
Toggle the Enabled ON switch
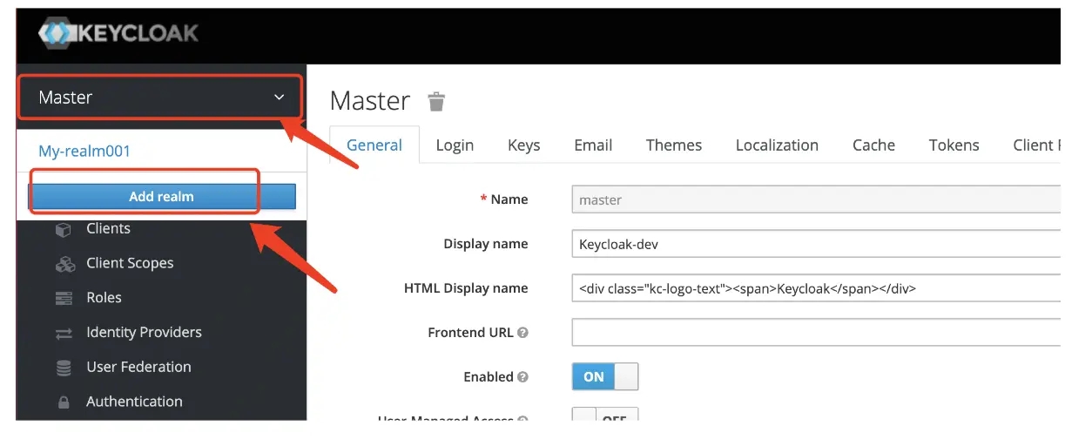click(605, 376)
